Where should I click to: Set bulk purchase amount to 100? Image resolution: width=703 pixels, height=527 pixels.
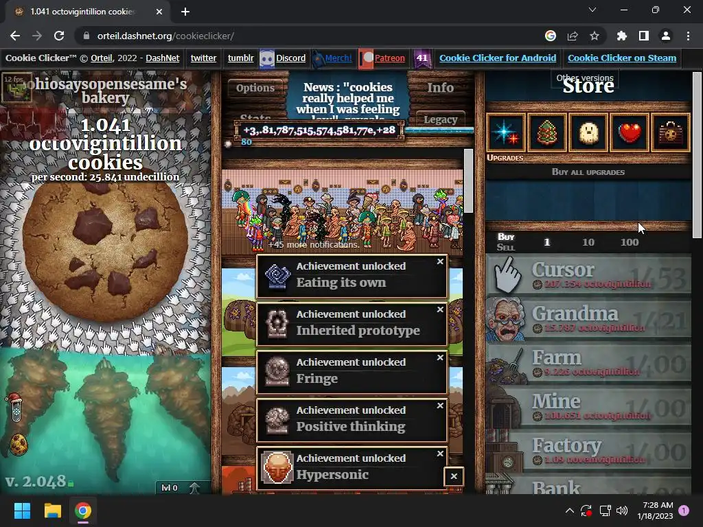[630, 242]
